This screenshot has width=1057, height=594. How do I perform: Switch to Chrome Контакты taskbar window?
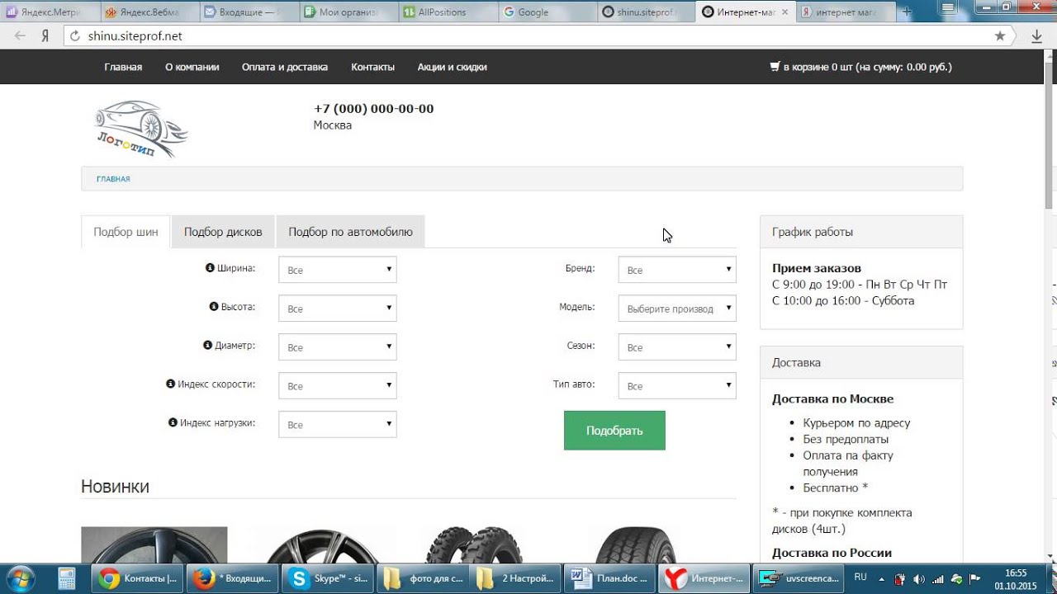[137, 578]
